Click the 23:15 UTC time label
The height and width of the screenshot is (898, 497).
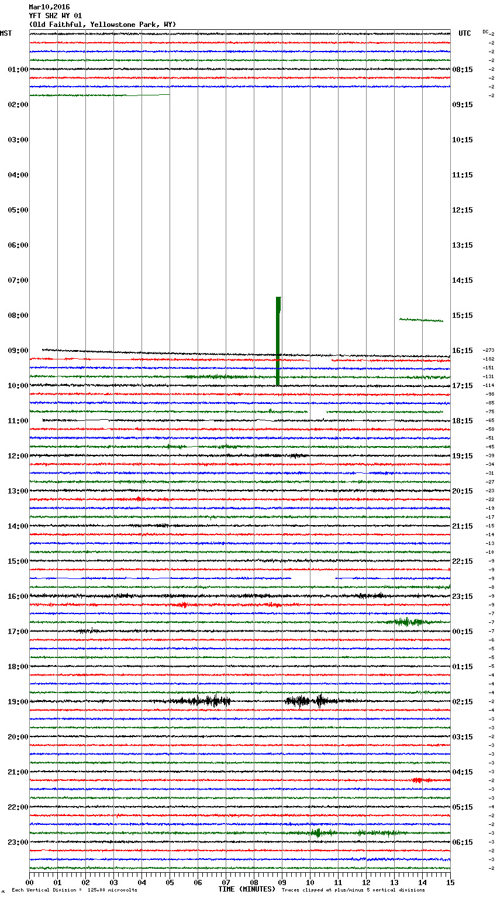[463, 597]
